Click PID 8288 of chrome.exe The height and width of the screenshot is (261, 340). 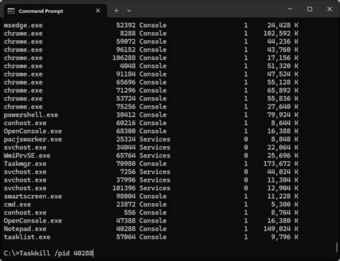[128, 34]
